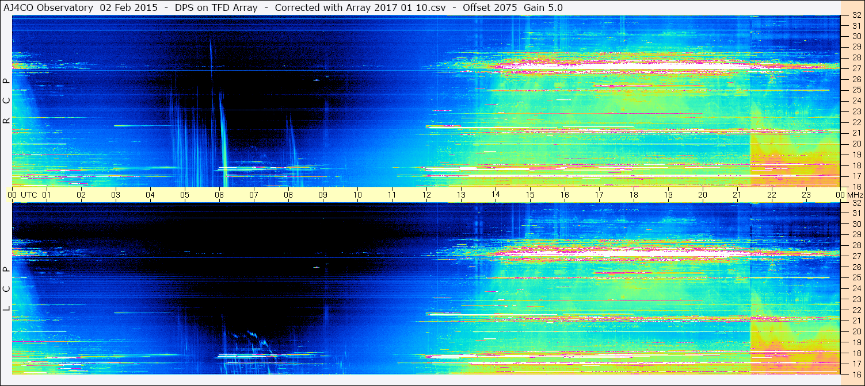
Task: Click the RCP label beside upper spectrogram
Action: click(6, 101)
